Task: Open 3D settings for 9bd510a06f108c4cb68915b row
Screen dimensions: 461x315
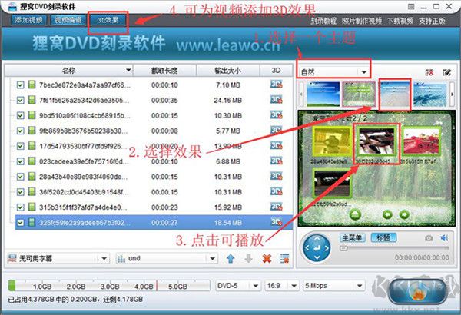Action: pos(277,115)
